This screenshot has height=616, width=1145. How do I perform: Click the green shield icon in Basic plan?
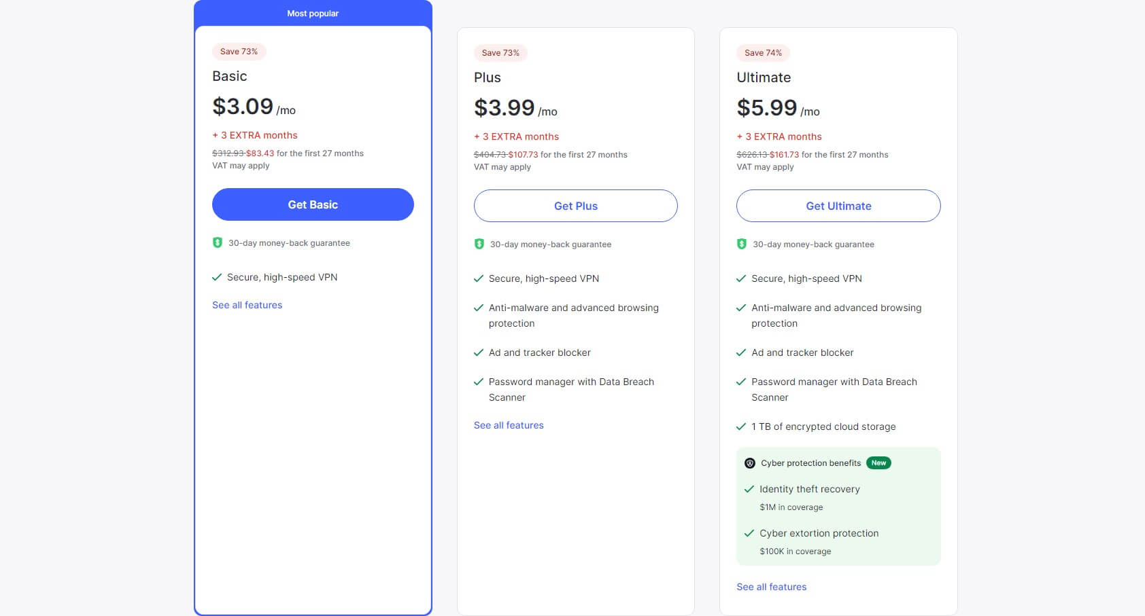point(218,242)
